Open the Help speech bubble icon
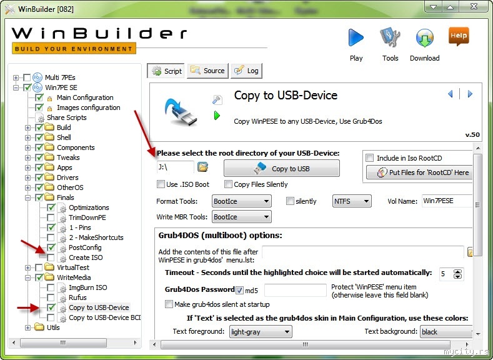The height and width of the screenshot is (360, 493). click(459, 36)
